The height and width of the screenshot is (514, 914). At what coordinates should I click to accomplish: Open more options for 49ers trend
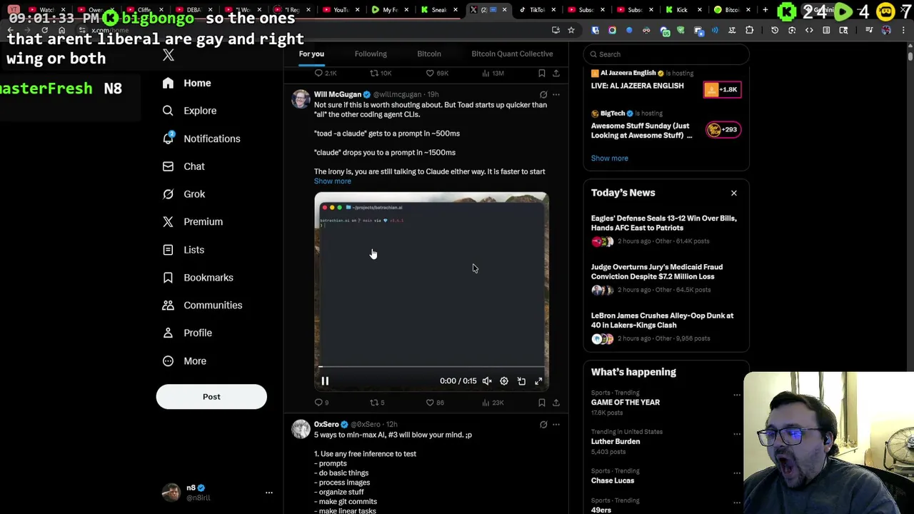[x=736, y=503]
